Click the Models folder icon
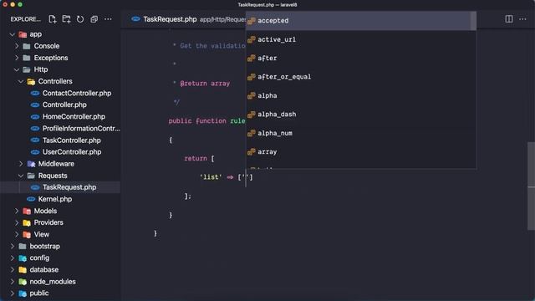Image resolution: width=535 pixels, height=301 pixels. (x=27, y=212)
